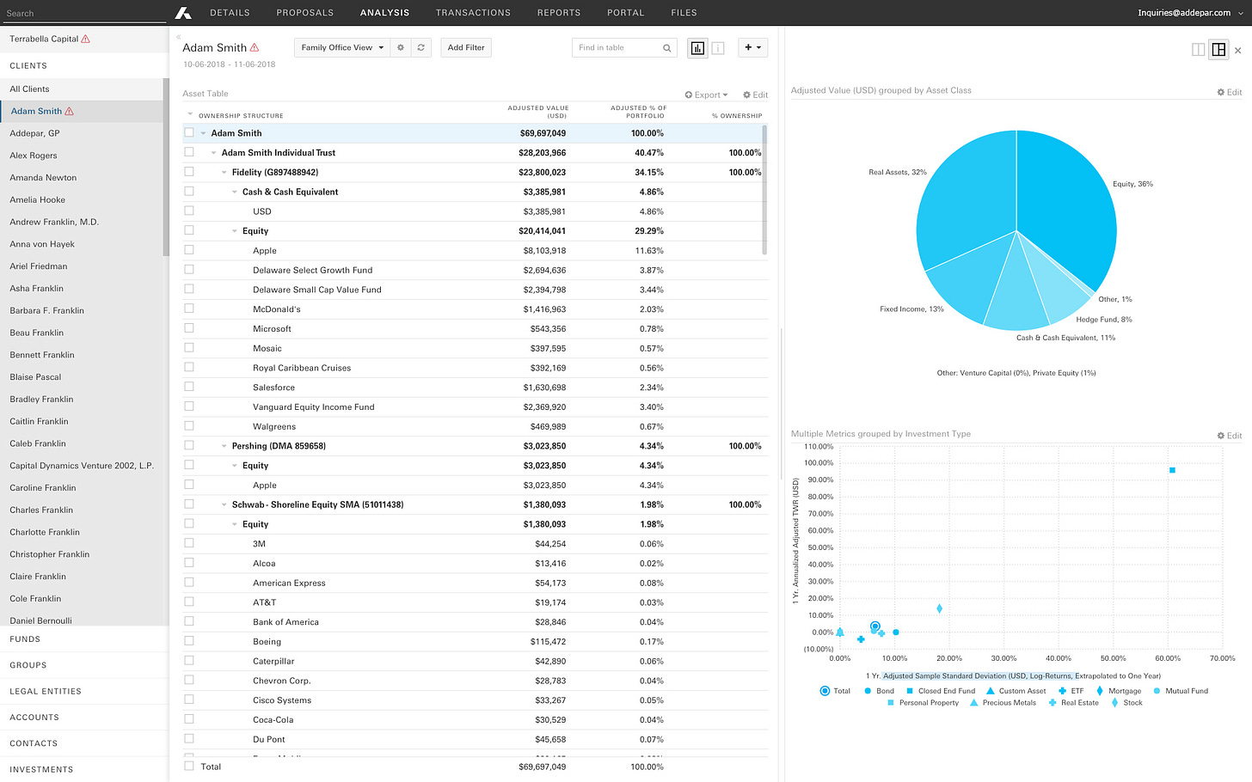Toggle the Stock legend entry
Image resolution: width=1252 pixels, height=782 pixels.
pos(1126,703)
